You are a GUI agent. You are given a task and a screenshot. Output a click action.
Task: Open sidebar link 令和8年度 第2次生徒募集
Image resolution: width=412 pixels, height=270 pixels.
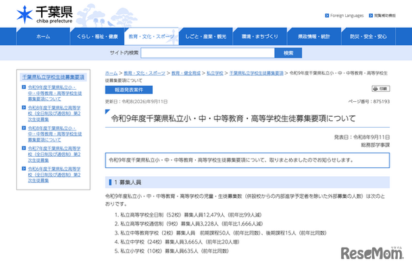click(x=55, y=113)
